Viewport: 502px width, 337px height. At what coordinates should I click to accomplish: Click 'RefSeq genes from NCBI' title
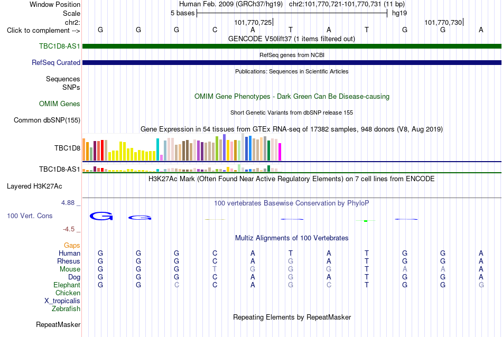[292, 55]
